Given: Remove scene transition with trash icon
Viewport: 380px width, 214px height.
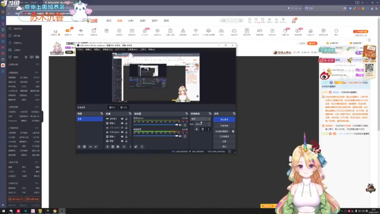Looking at the screenshot, I should 203,129.
